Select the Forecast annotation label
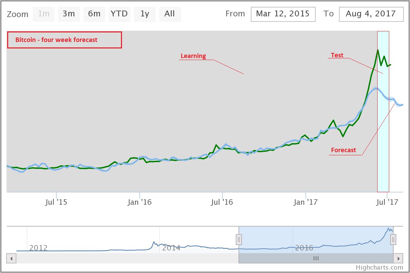The width and height of the screenshot is (410, 273). 343,150
